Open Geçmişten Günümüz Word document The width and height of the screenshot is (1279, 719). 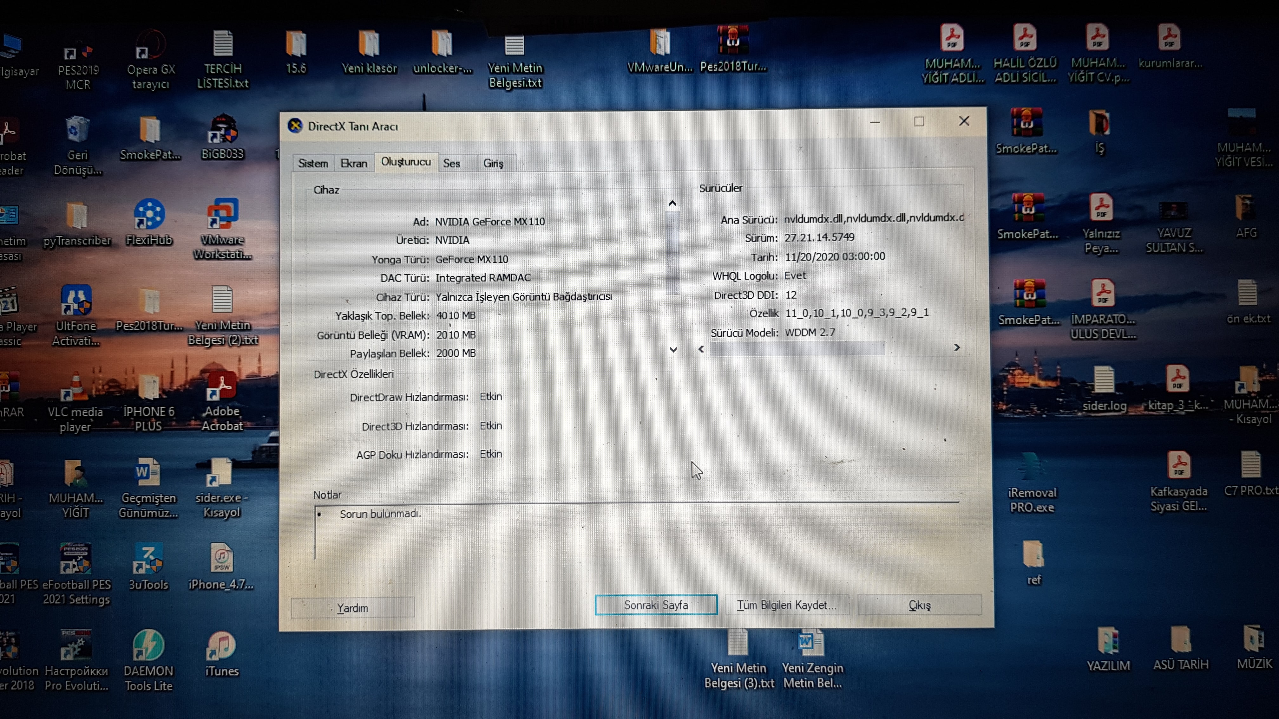[x=148, y=488]
